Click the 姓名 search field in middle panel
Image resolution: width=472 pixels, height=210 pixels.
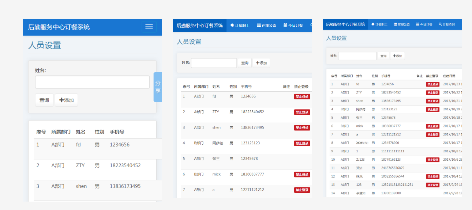[x=214, y=63]
